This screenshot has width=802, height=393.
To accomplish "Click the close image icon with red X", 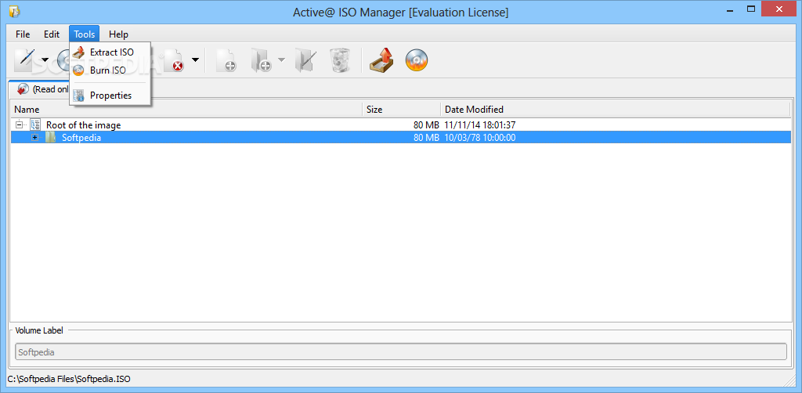I will [x=175, y=60].
